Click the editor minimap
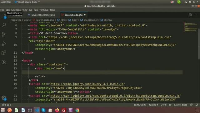The height and width of the screenshot is (113, 200). [x=190, y=27]
